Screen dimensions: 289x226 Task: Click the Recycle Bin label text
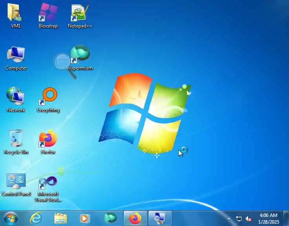(x=16, y=152)
